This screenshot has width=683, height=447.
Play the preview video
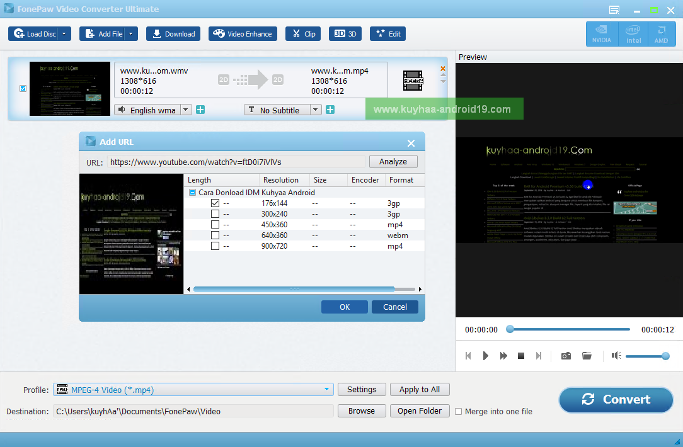tap(485, 356)
